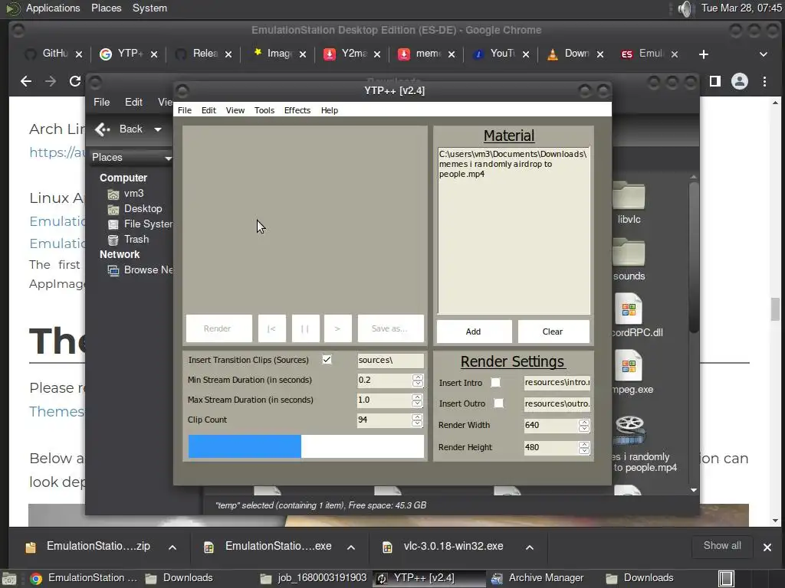Screen dimensions: 785x588
Task: Click the rewind to start playback button
Action: [x=272, y=328]
